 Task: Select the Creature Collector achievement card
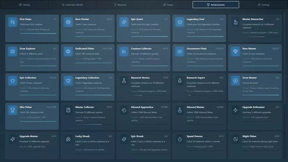coord(143,58)
